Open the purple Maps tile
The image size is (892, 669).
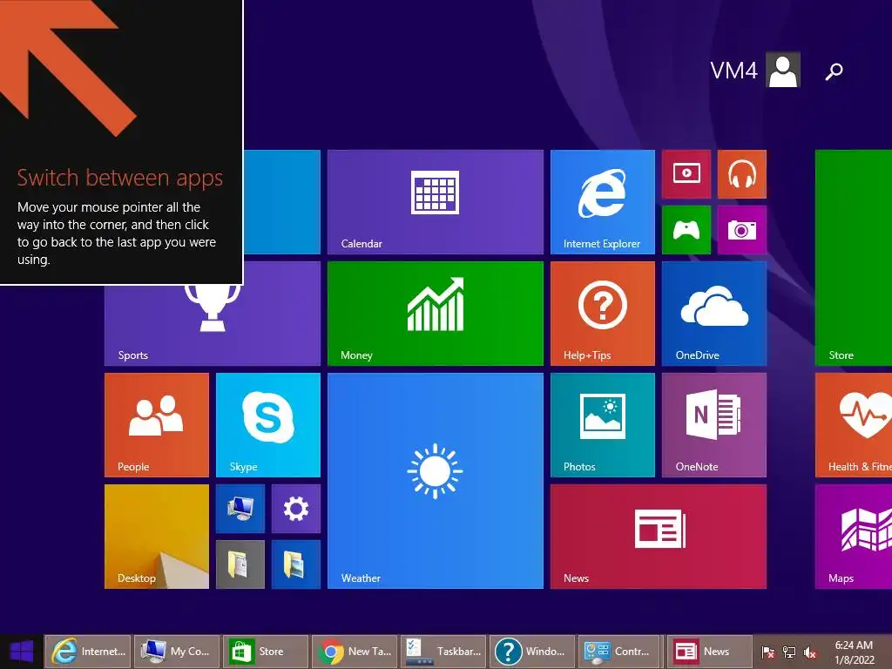pos(854,537)
